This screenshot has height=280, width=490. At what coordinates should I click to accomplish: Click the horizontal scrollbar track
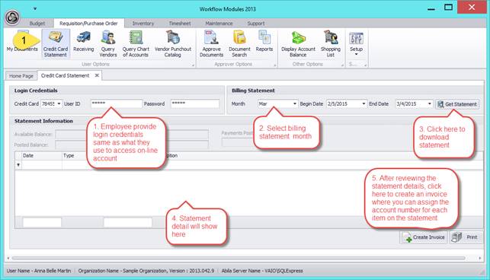click(x=239, y=258)
